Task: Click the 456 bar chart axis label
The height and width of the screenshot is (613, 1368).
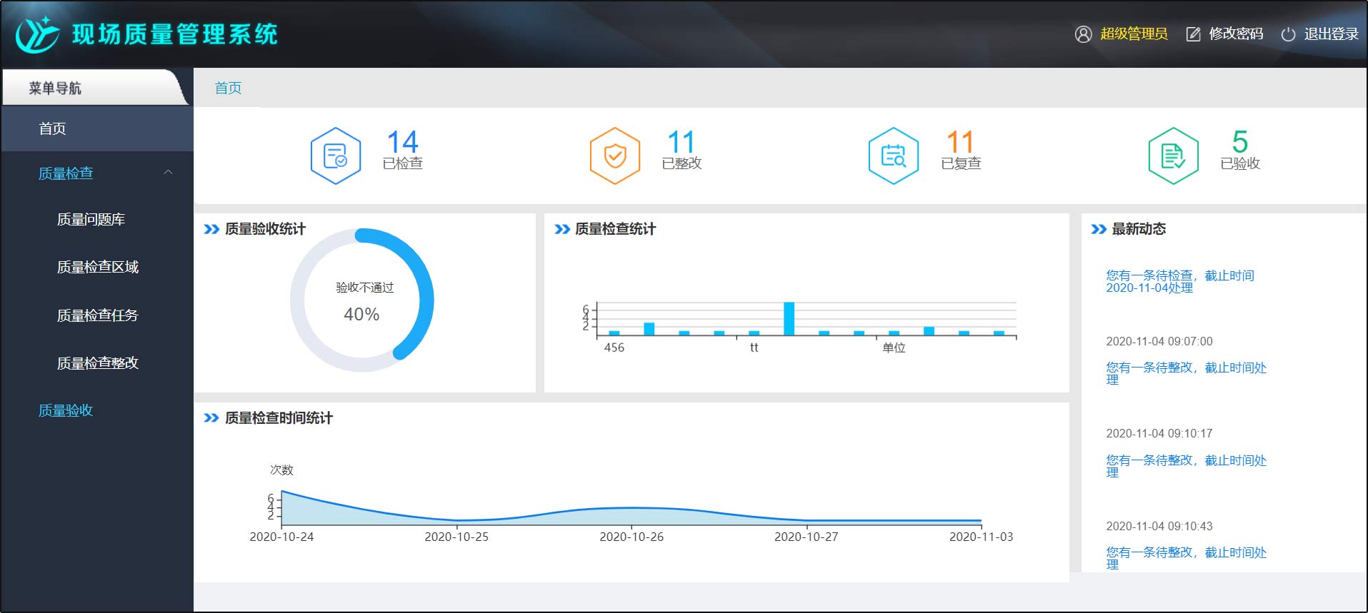Action: click(x=614, y=348)
